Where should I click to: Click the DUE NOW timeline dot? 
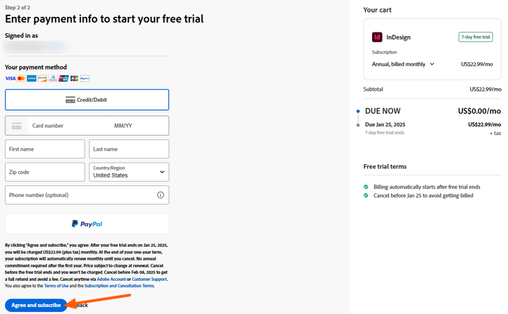[x=358, y=111]
